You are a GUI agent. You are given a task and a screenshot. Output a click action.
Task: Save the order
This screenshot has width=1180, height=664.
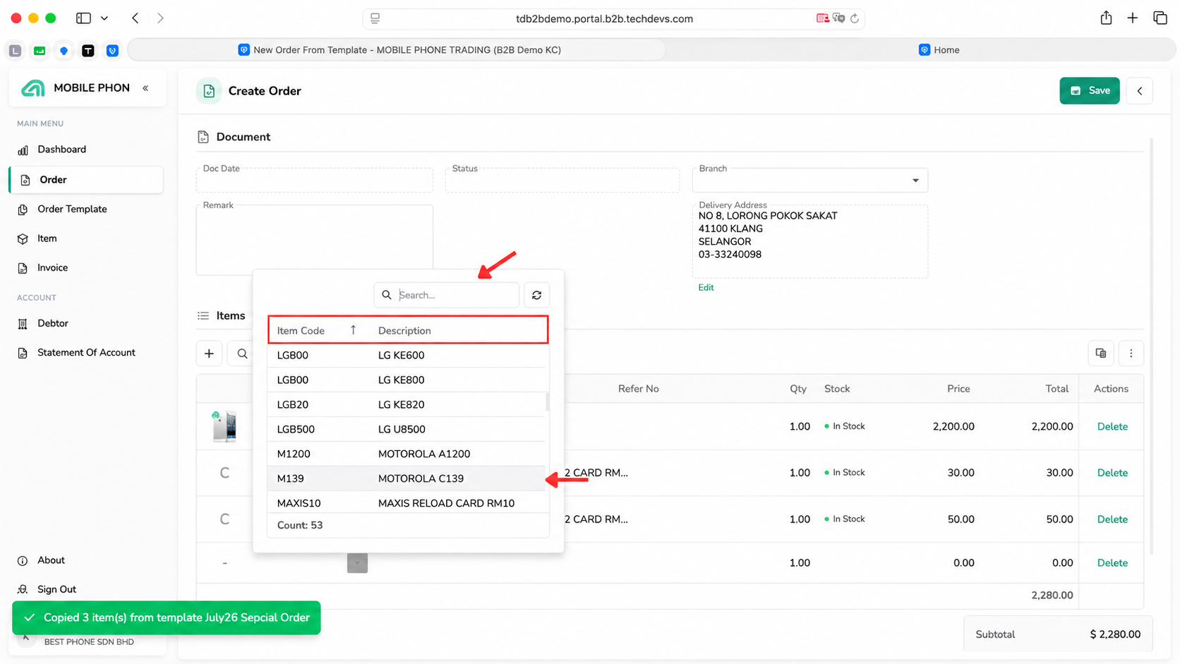coord(1089,90)
